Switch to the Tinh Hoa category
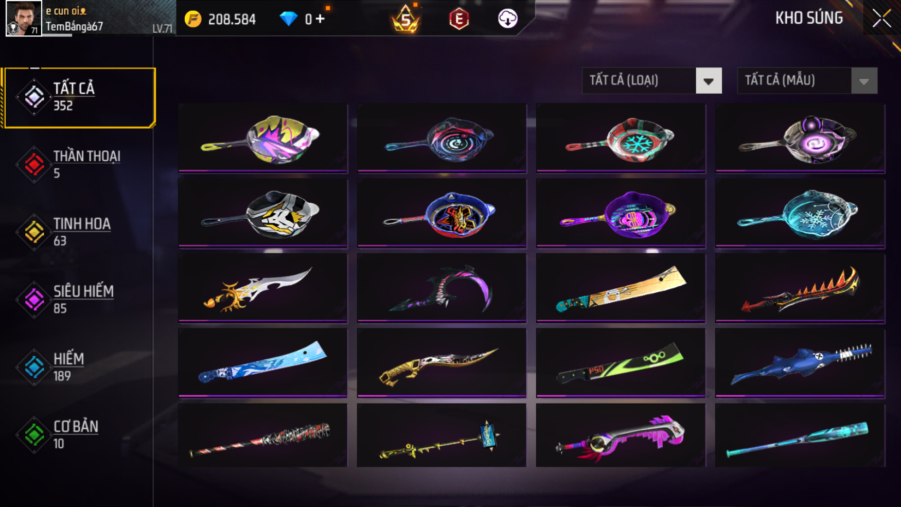This screenshot has height=507, width=901. pos(77,232)
